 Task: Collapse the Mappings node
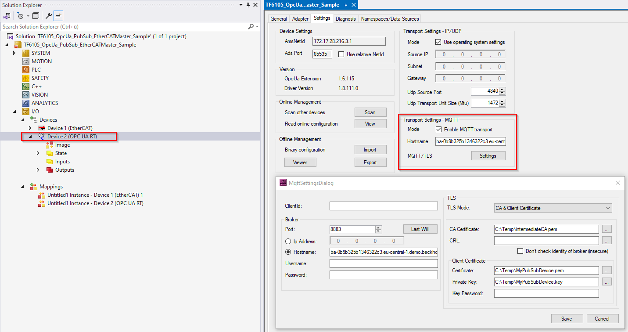pyautogui.click(x=22, y=187)
